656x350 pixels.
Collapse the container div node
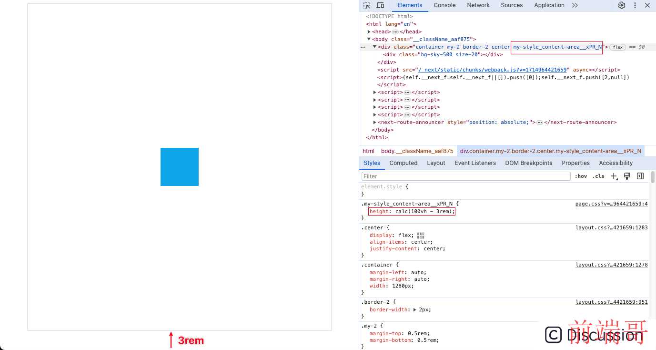pos(374,47)
